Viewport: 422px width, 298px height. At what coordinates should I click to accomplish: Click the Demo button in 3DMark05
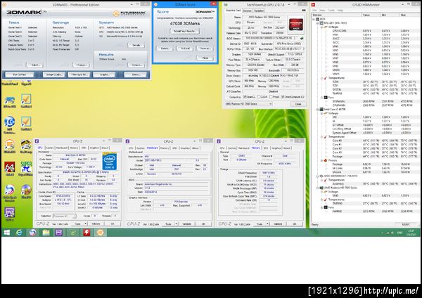[x=135, y=74]
